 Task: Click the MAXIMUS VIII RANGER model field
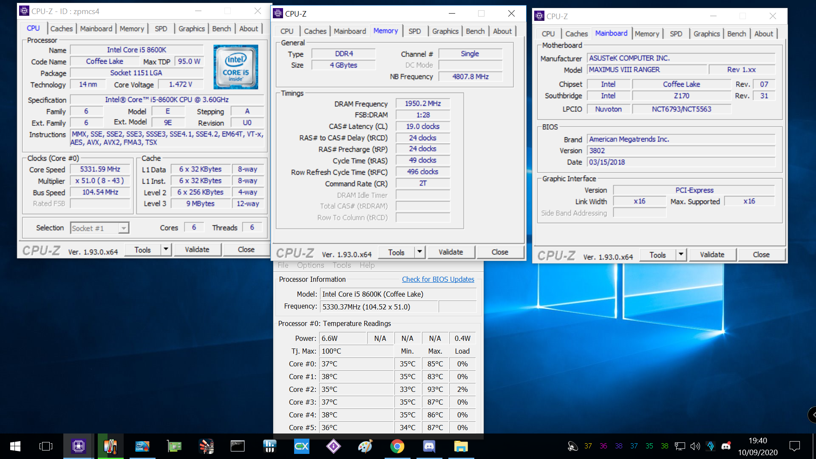click(647, 69)
